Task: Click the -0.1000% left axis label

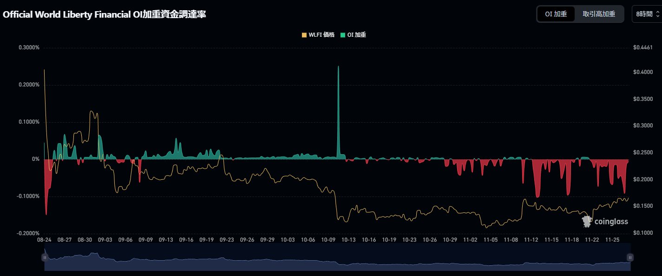Action: pyautogui.click(x=27, y=196)
